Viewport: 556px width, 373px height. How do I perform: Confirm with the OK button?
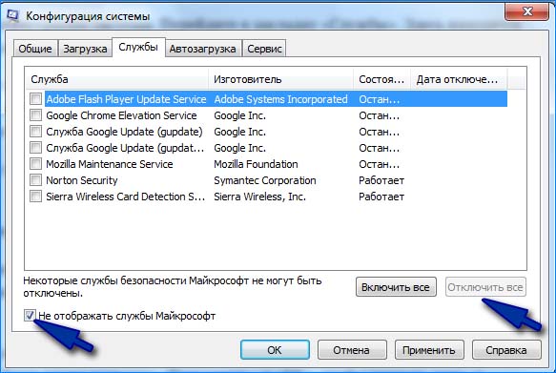(275, 350)
